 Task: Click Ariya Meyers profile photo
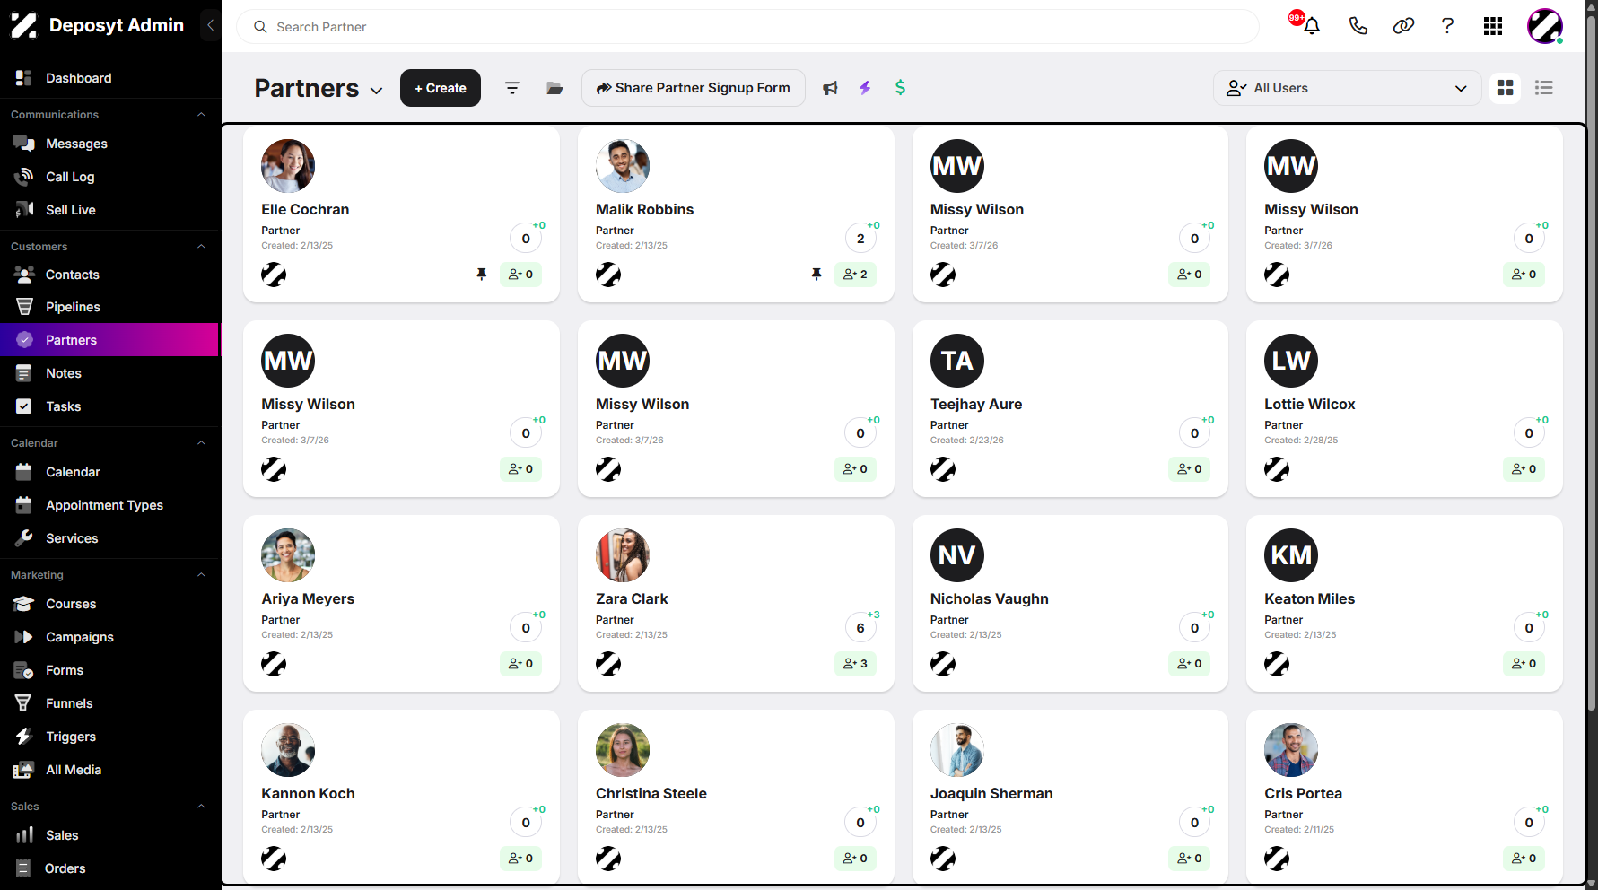[x=288, y=555]
